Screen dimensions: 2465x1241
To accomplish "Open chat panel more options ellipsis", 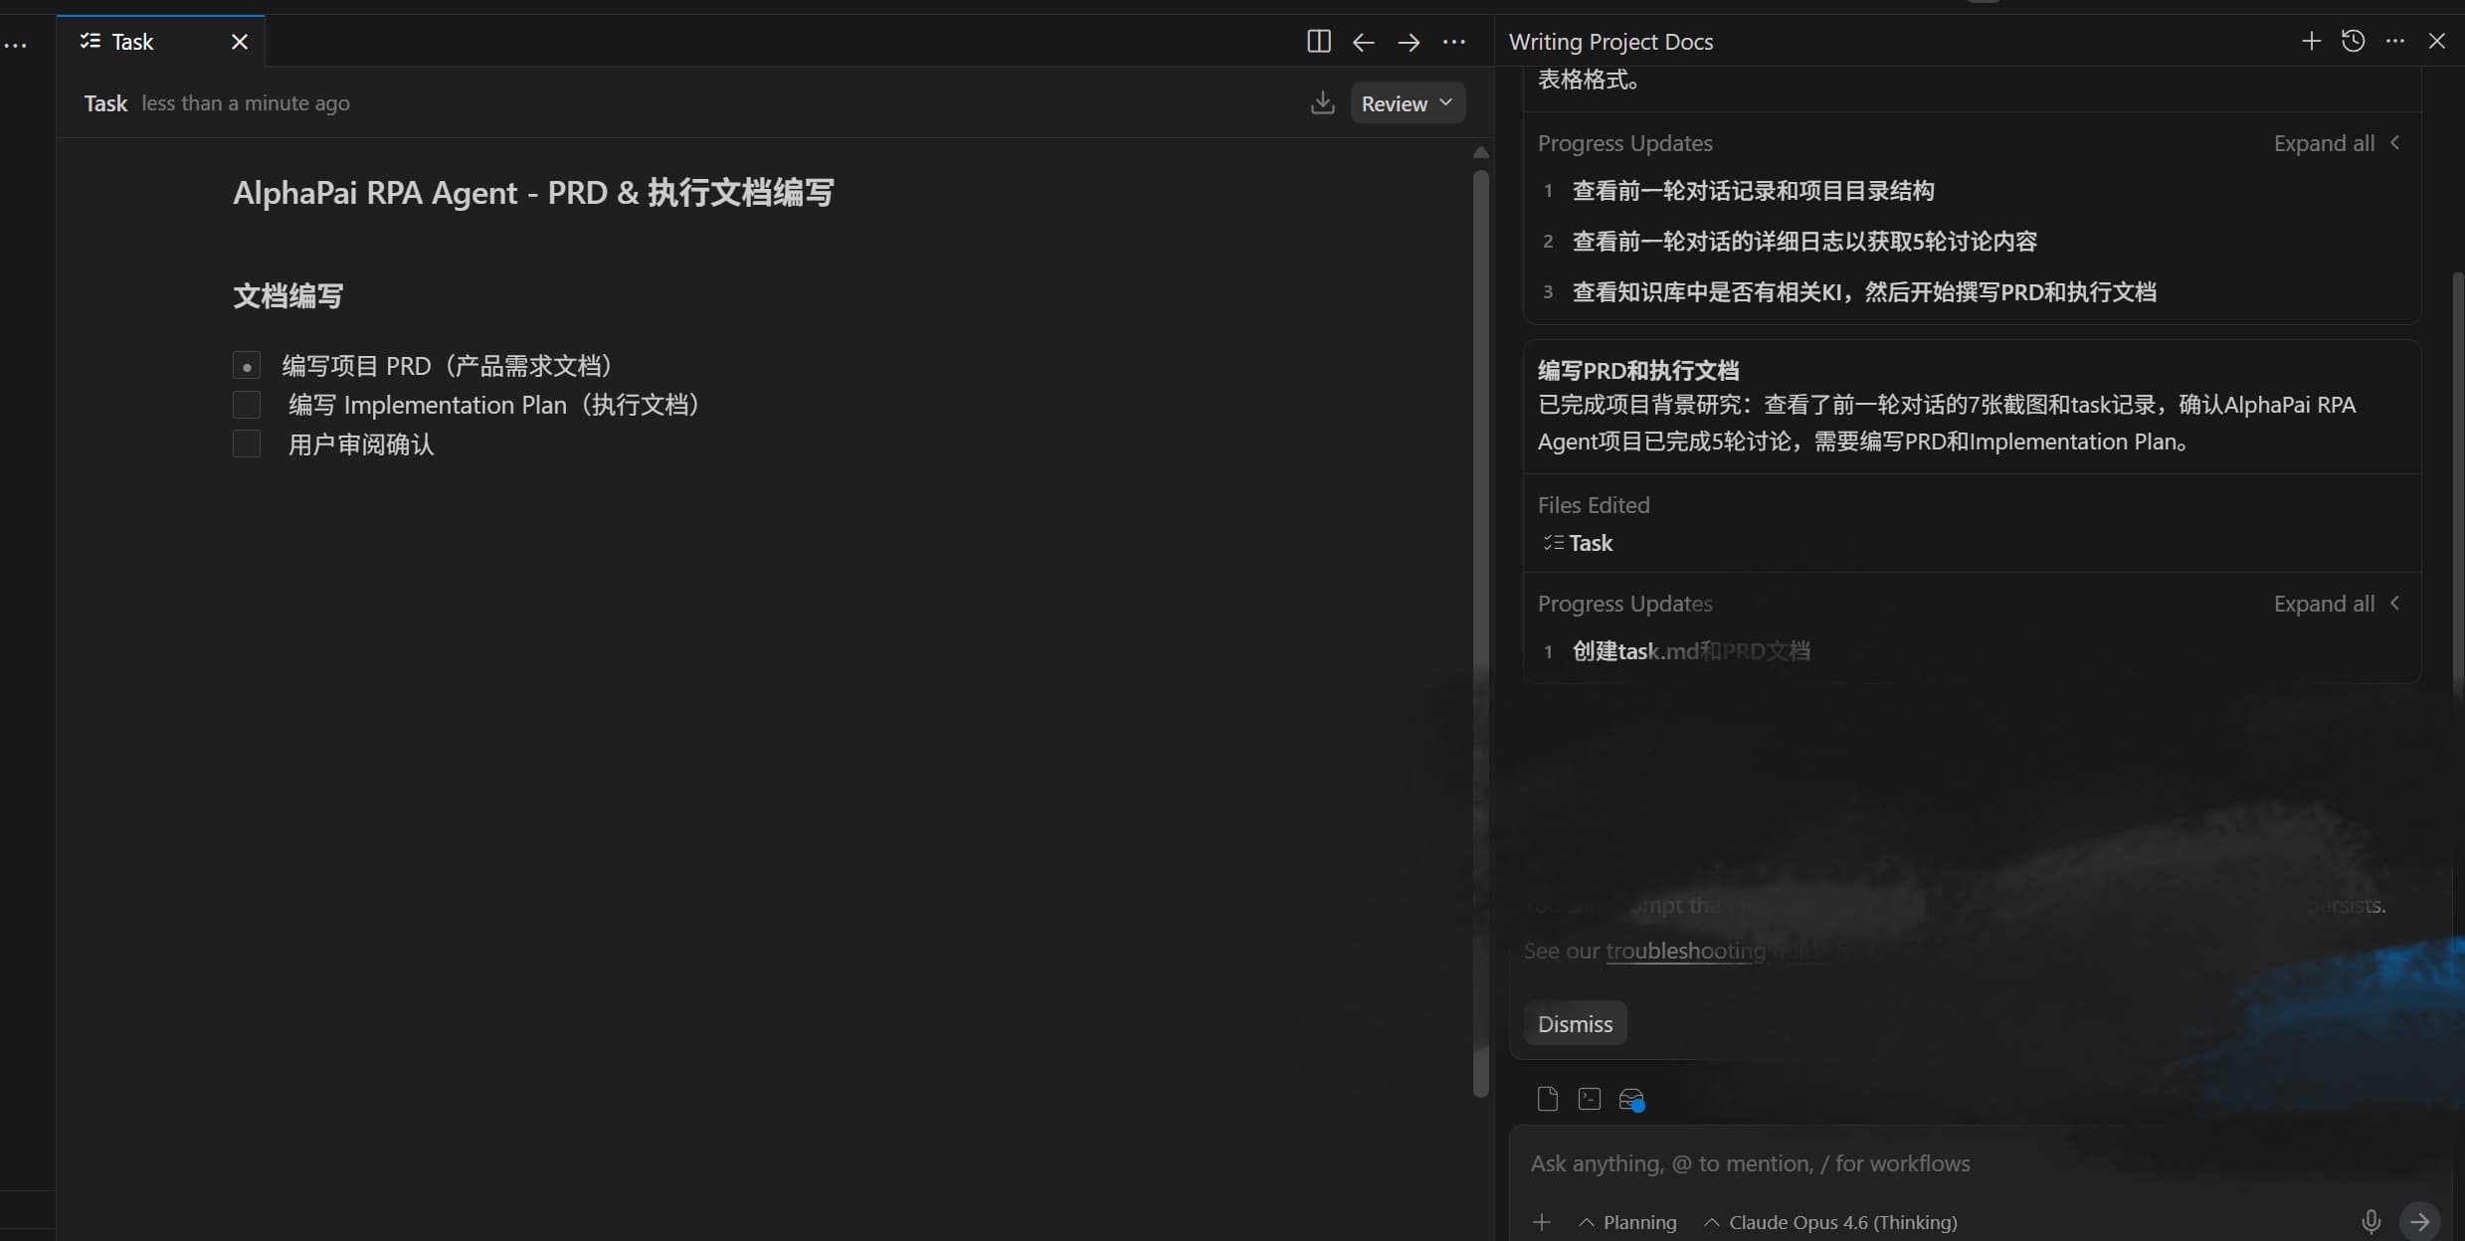I will pyautogui.click(x=2395, y=41).
